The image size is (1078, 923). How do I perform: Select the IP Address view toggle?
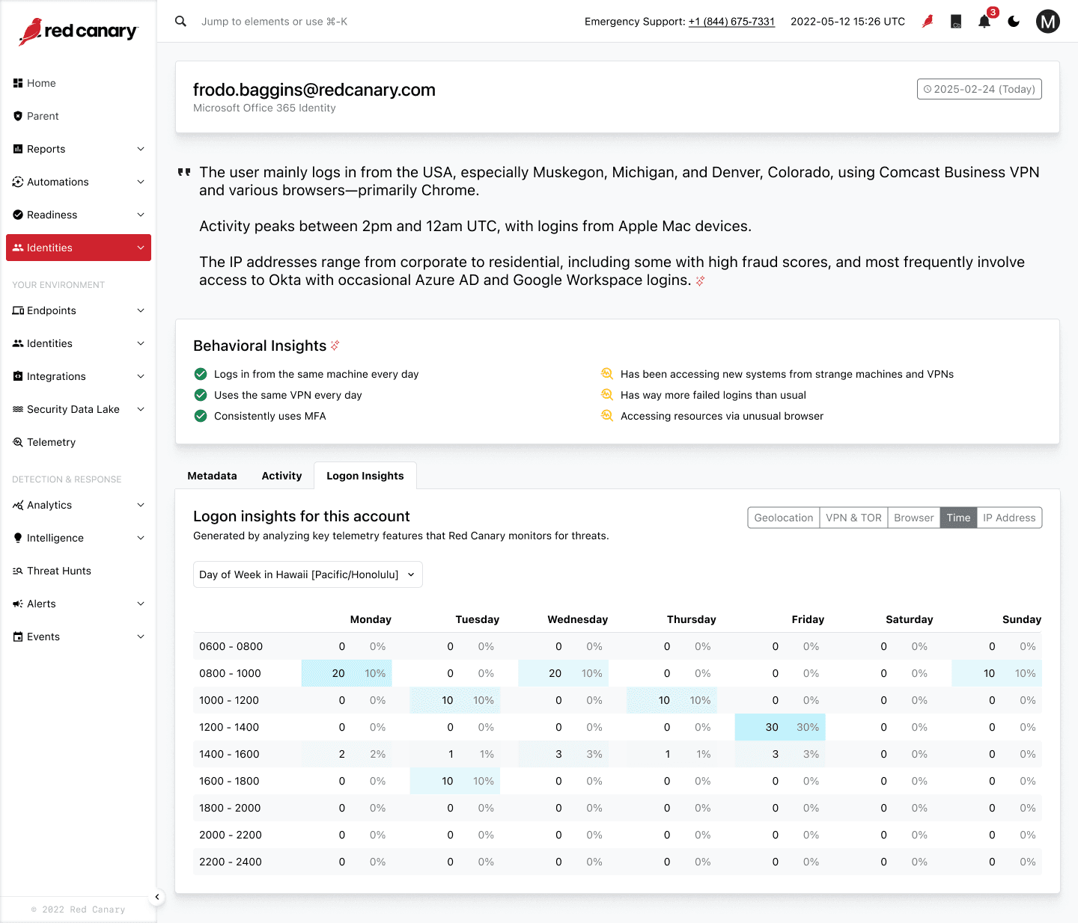(x=1009, y=518)
